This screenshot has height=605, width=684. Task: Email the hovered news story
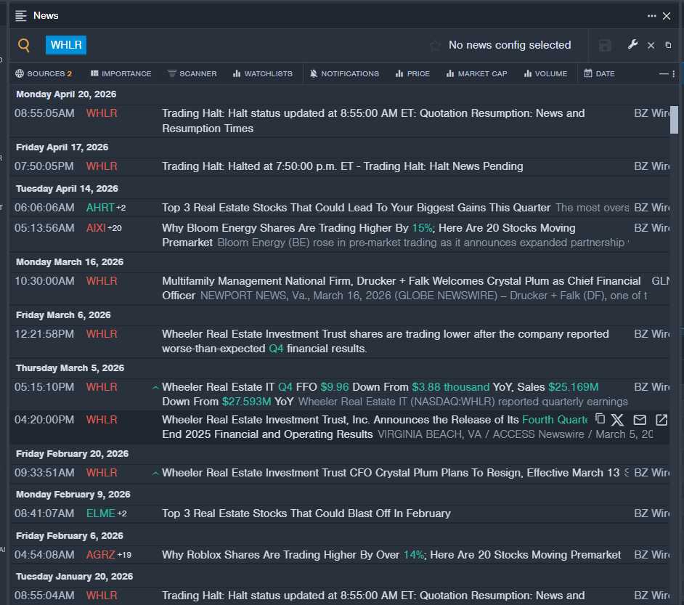[x=640, y=420]
